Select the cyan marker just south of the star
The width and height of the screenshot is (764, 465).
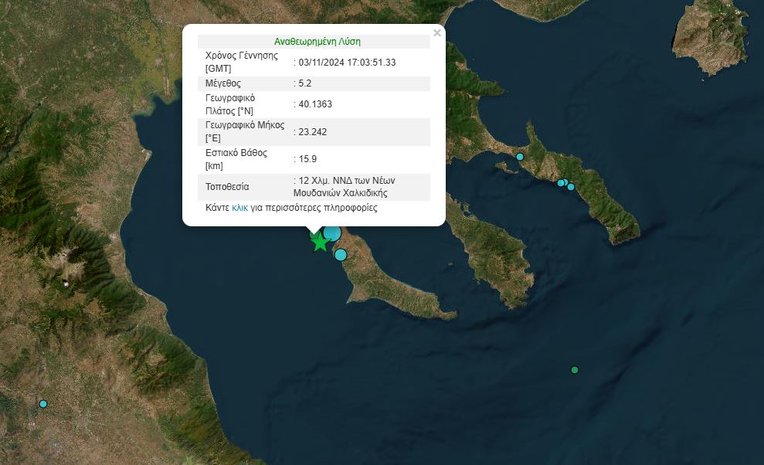(x=341, y=255)
